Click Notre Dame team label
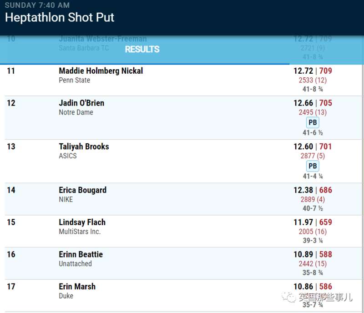Viewport: 364px width, 313px height. coord(76,112)
